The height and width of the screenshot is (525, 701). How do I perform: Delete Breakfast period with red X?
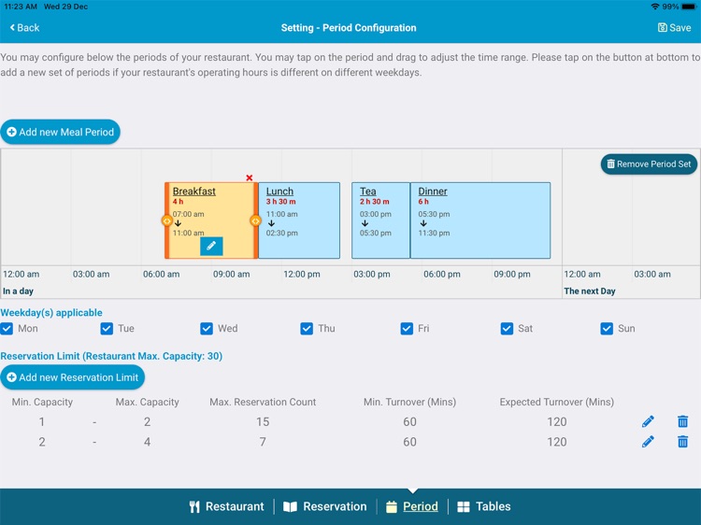(x=250, y=177)
